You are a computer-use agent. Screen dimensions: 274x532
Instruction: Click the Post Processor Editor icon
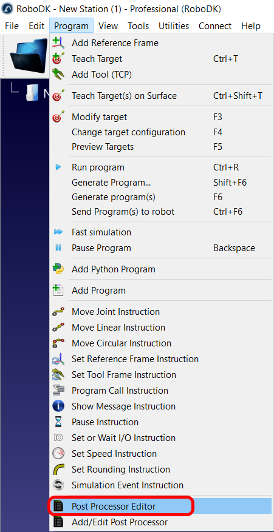[x=58, y=507]
